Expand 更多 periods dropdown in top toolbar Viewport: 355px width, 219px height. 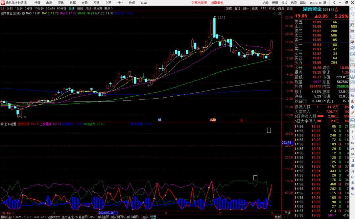[108, 8]
